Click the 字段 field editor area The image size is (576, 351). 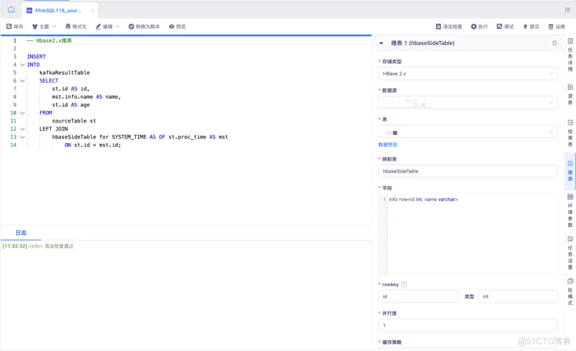(468, 234)
